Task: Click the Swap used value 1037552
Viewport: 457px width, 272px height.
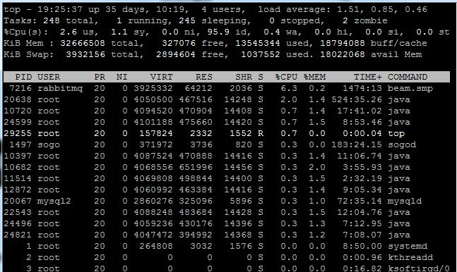Action: (261, 54)
